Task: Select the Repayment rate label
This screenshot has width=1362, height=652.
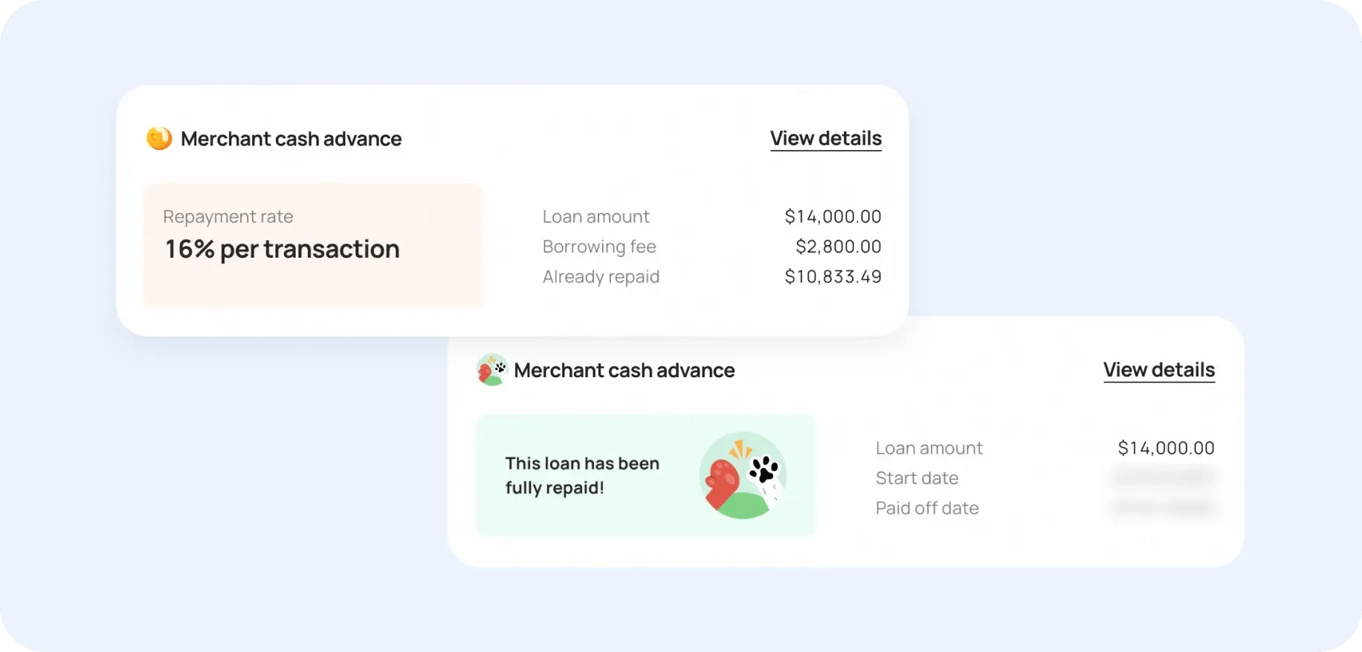Action: (228, 217)
